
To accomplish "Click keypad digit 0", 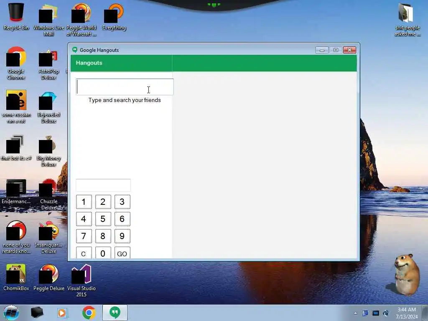I will tap(103, 253).
